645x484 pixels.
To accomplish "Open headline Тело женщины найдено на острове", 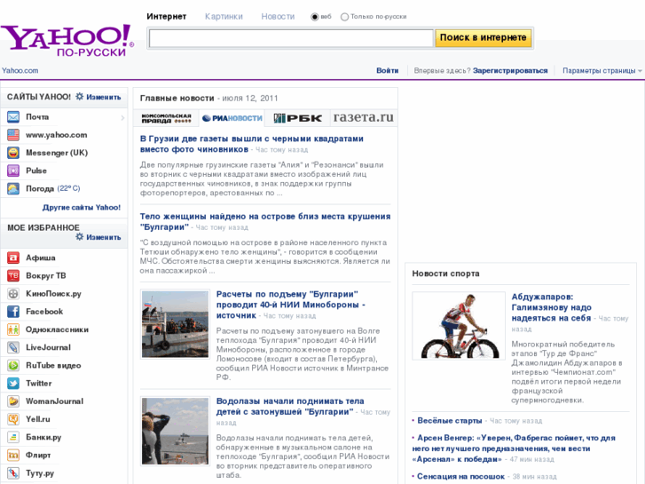I will [265, 222].
